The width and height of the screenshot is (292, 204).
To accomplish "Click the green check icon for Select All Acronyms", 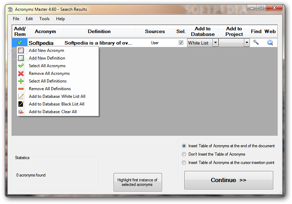I will coord(21,66).
